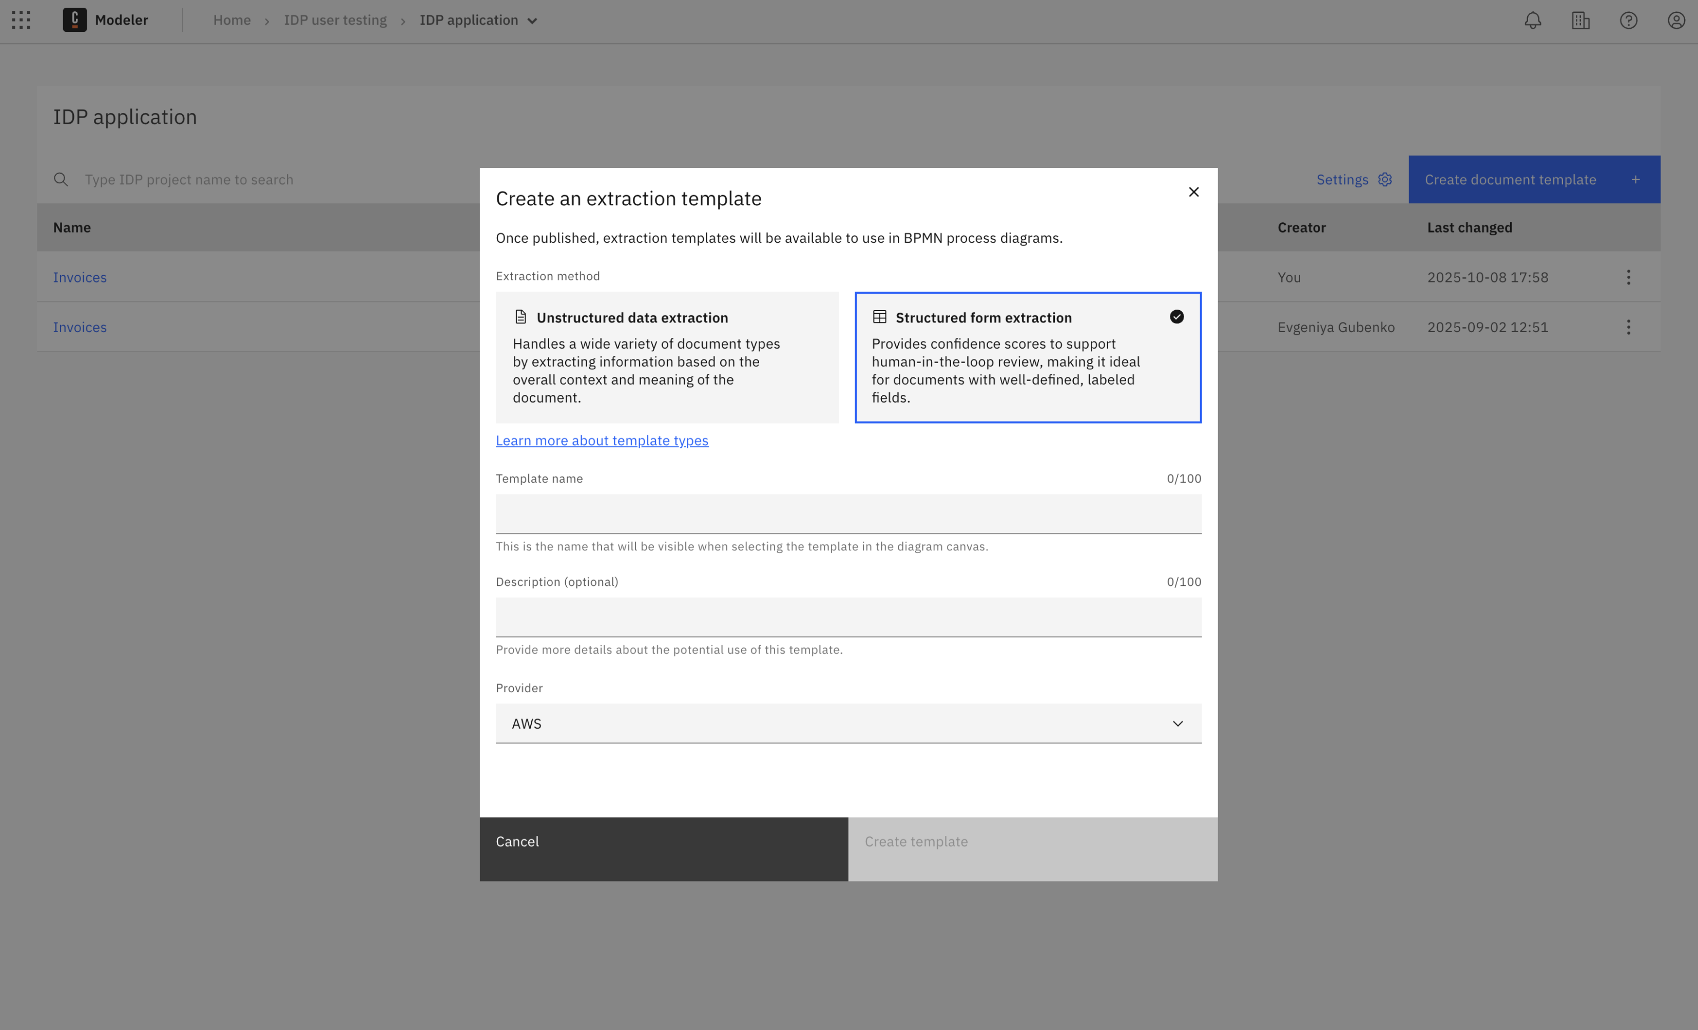Click the Description optional text field
Screen dimensions: 1698x1030
[847, 617]
